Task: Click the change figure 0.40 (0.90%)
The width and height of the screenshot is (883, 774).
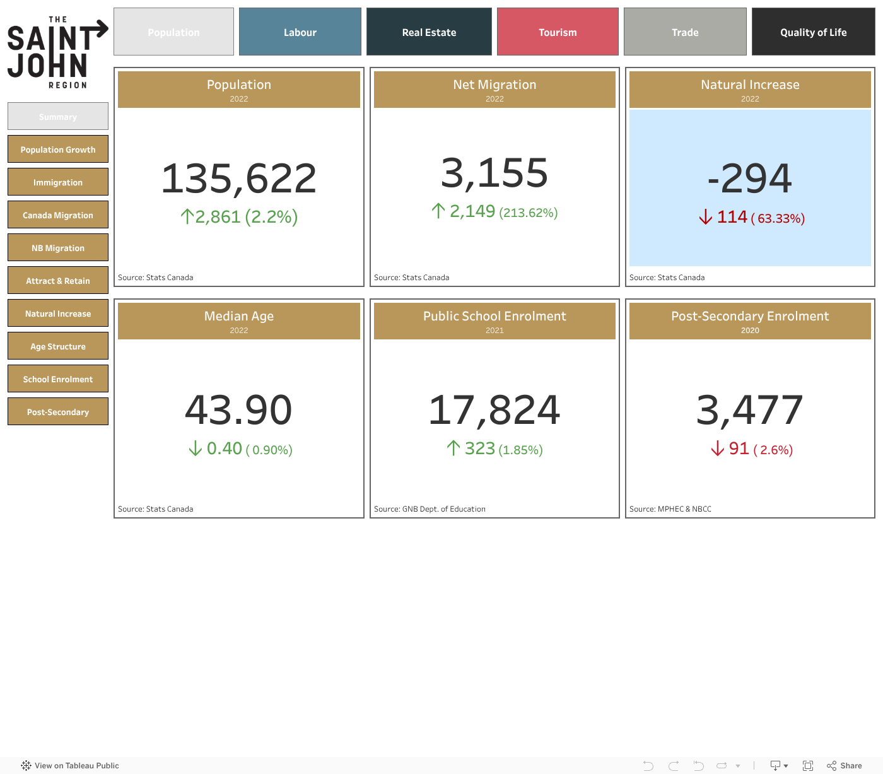Action: [240, 449]
